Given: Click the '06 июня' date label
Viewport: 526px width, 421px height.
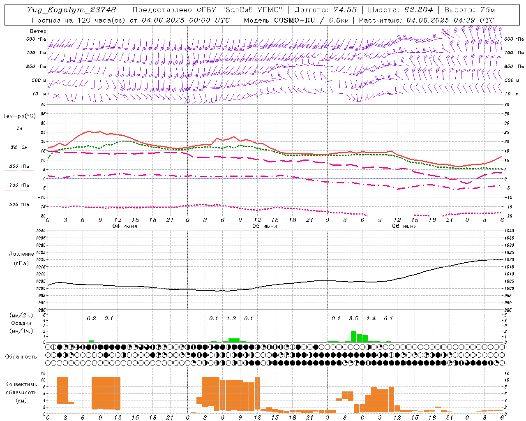Looking at the screenshot, I should (x=404, y=226).
